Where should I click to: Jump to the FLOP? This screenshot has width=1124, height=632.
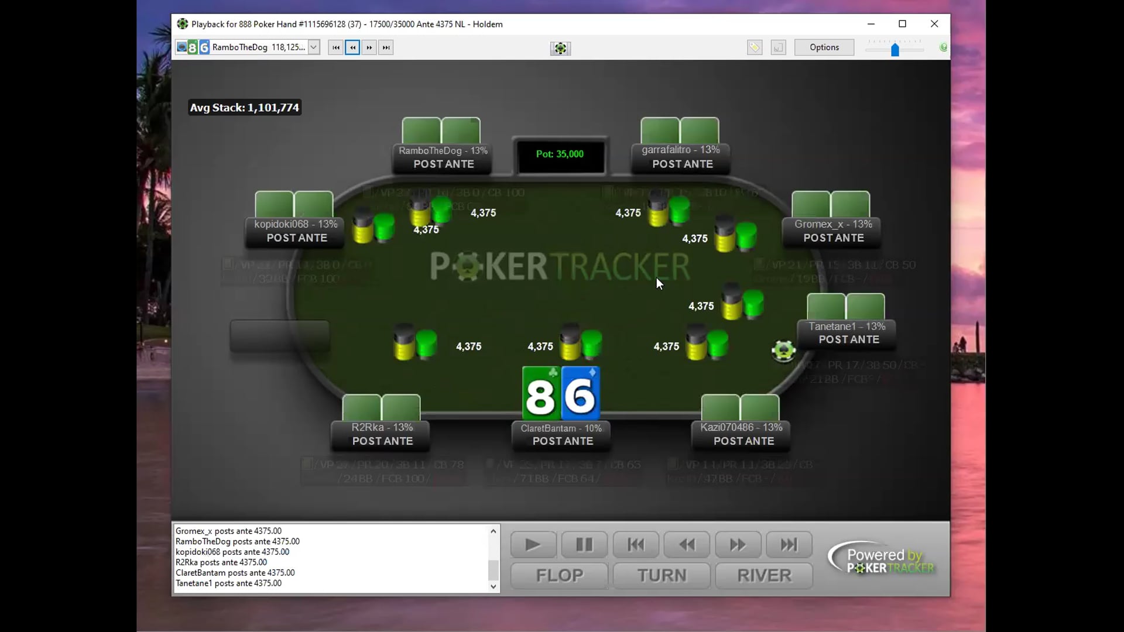[x=560, y=576]
